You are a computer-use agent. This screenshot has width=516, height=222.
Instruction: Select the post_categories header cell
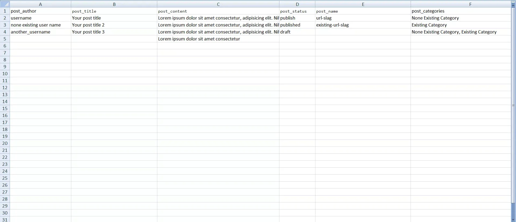click(461, 11)
